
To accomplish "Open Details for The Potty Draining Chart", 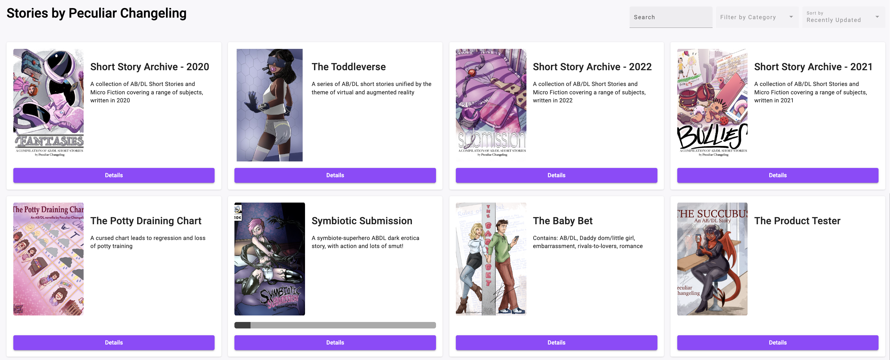I will coord(114,342).
